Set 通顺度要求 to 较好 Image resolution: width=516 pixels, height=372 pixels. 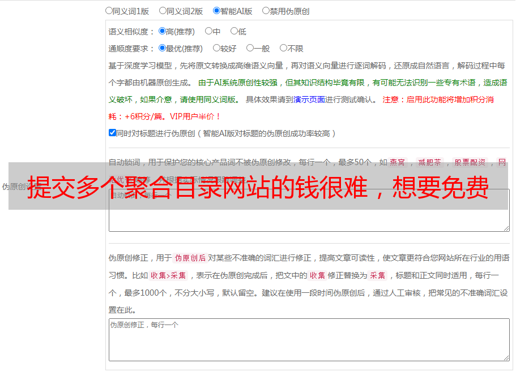(216, 48)
